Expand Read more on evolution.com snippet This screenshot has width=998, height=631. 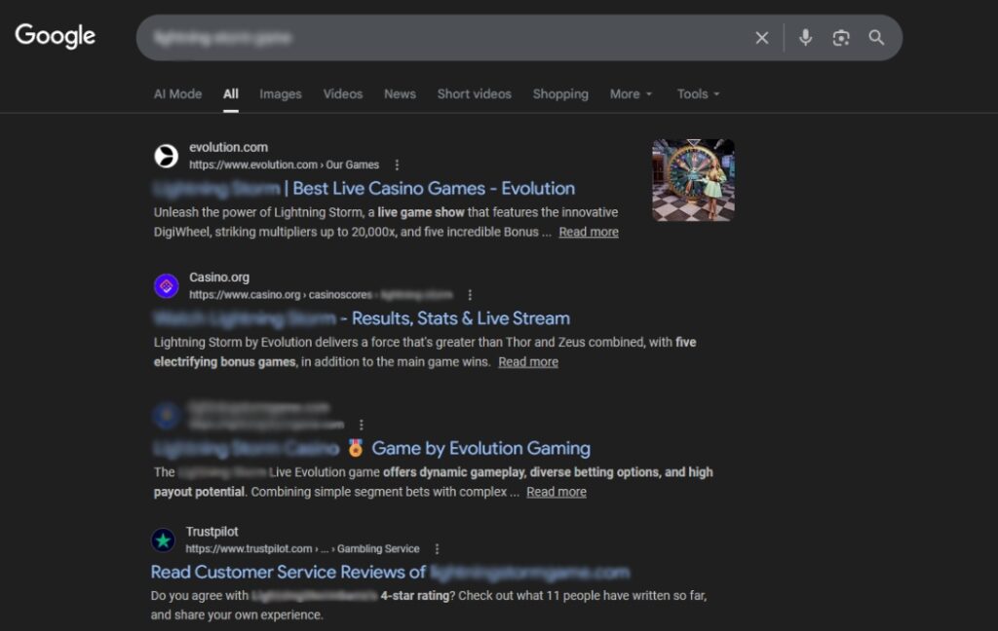coord(589,232)
